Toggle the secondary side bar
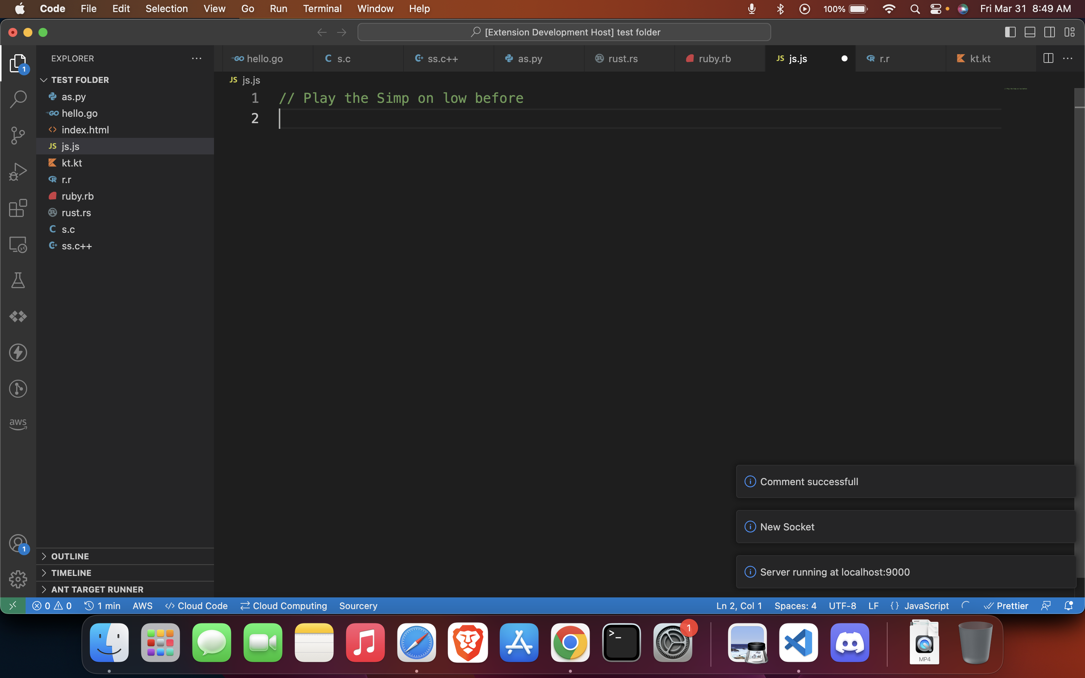 [x=1050, y=32]
